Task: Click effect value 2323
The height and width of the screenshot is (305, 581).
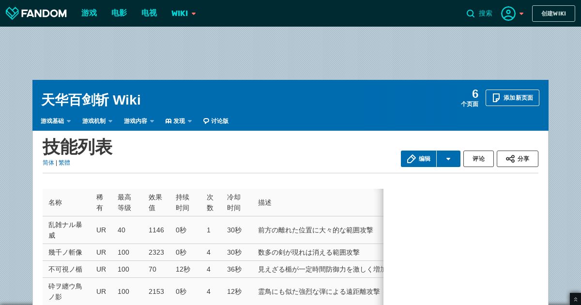Action: pyautogui.click(x=156, y=252)
